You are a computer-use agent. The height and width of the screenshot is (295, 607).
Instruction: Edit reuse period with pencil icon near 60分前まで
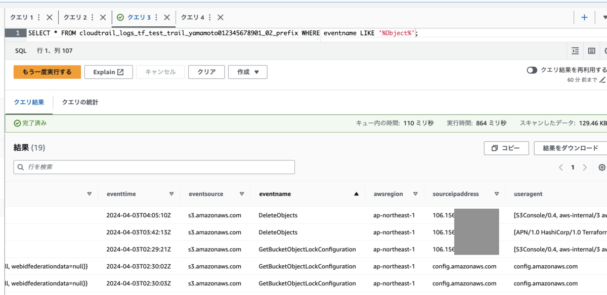(x=602, y=80)
